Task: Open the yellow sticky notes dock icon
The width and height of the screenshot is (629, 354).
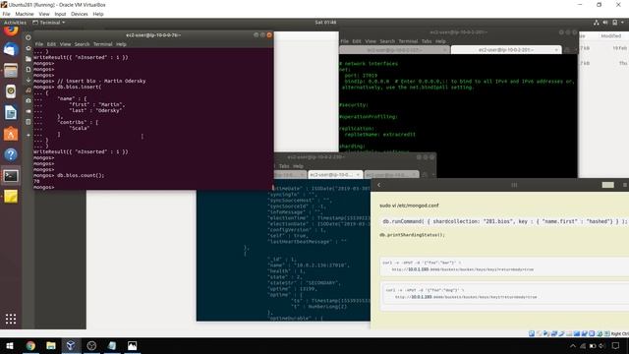Action: click(x=11, y=197)
